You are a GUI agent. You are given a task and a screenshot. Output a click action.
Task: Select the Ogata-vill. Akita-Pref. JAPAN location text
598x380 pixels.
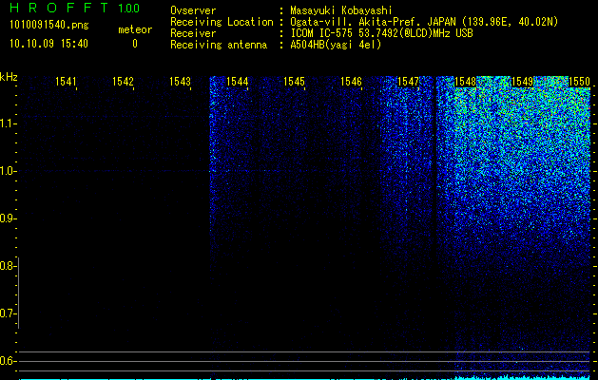pos(424,22)
